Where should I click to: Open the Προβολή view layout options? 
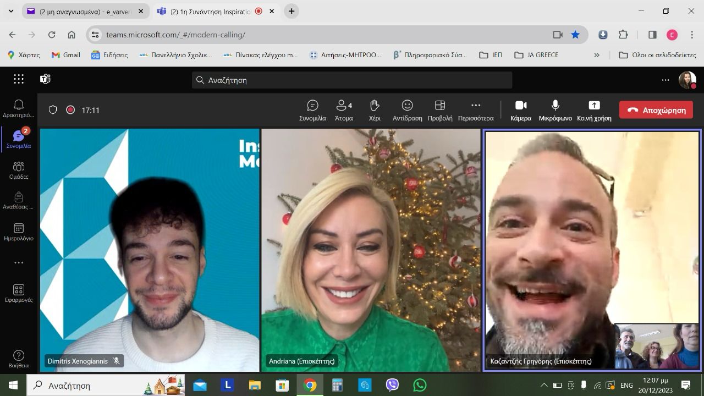click(439, 110)
